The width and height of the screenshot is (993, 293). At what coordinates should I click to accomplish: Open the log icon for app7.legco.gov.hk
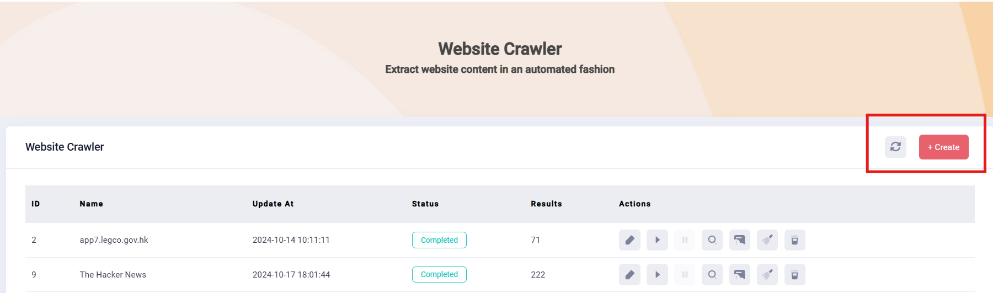click(x=740, y=240)
